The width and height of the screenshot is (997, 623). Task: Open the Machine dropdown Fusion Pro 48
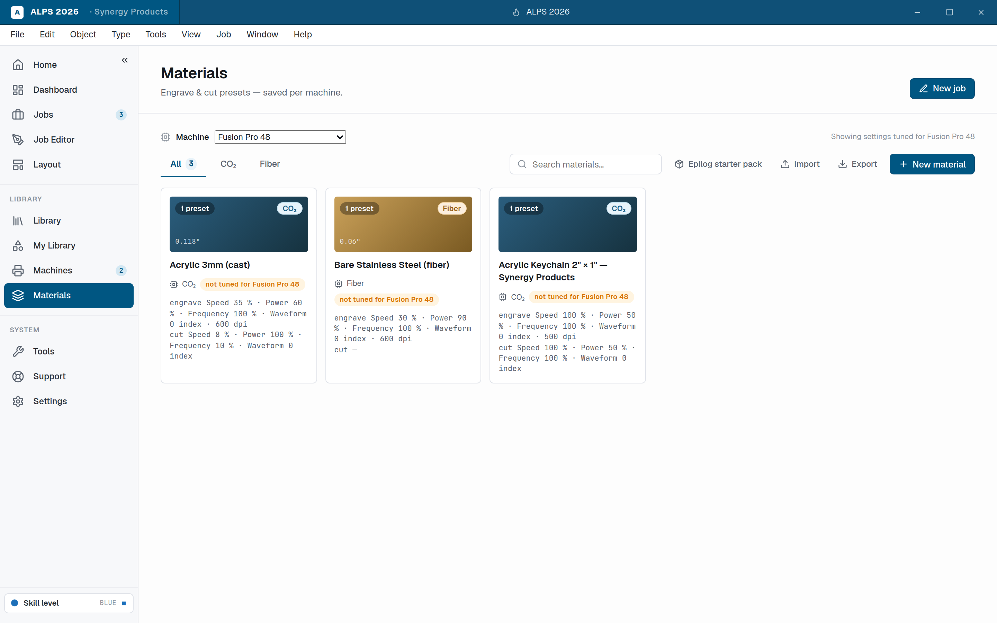[x=280, y=137]
